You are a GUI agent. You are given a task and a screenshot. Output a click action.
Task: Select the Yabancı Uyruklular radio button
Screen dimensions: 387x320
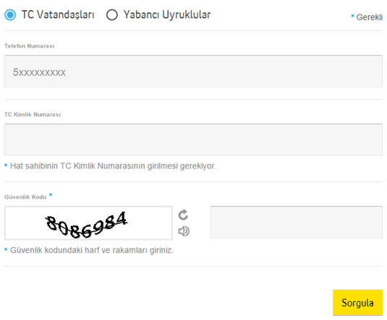pyautogui.click(x=112, y=14)
